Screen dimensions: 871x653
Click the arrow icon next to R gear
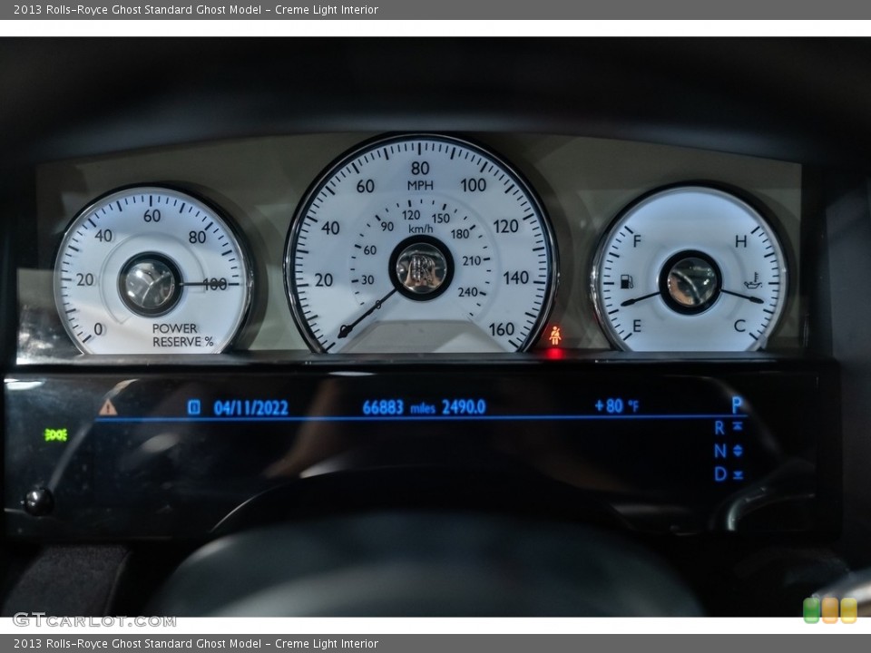click(x=737, y=426)
